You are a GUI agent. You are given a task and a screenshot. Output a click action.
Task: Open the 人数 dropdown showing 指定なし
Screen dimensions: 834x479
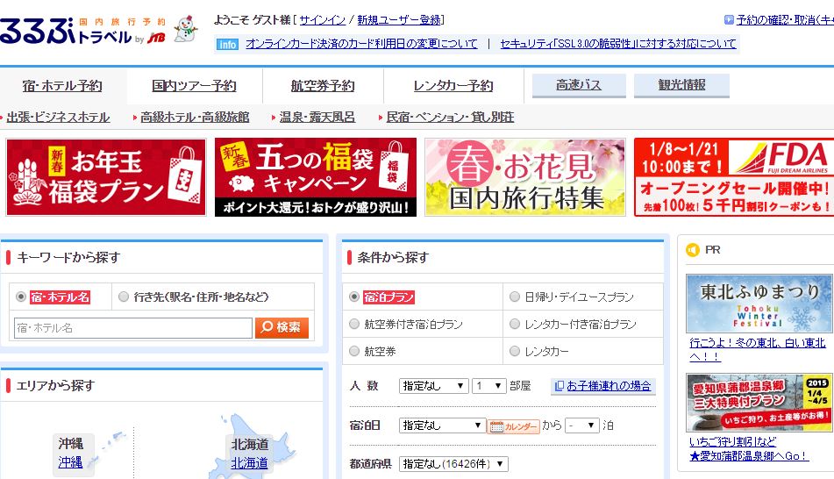point(433,386)
